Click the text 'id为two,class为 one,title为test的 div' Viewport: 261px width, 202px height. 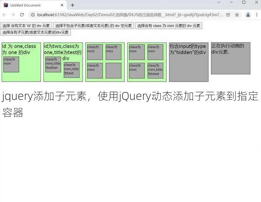point(63,52)
